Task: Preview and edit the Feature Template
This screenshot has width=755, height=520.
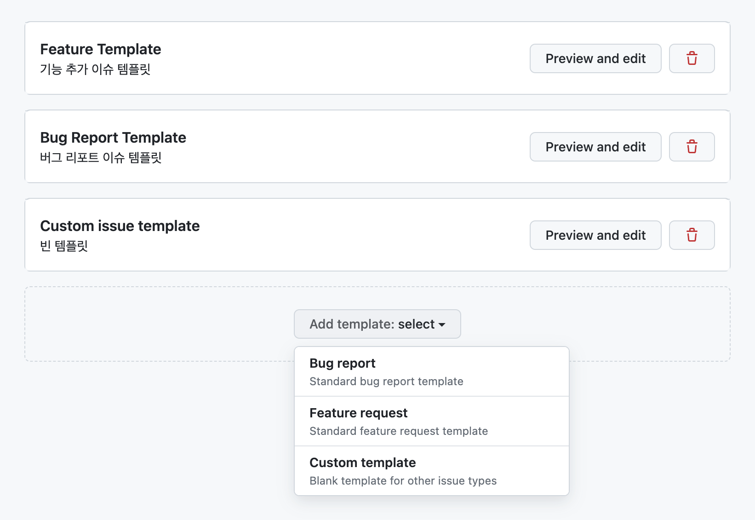Action: pyautogui.click(x=595, y=58)
